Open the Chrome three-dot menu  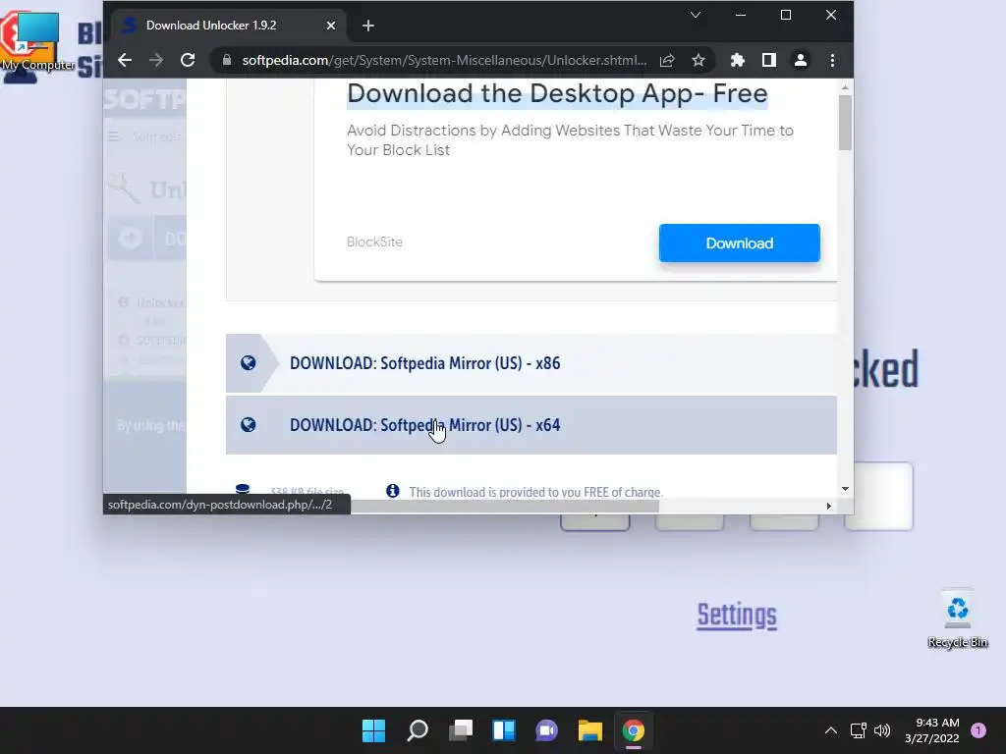pos(832,60)
